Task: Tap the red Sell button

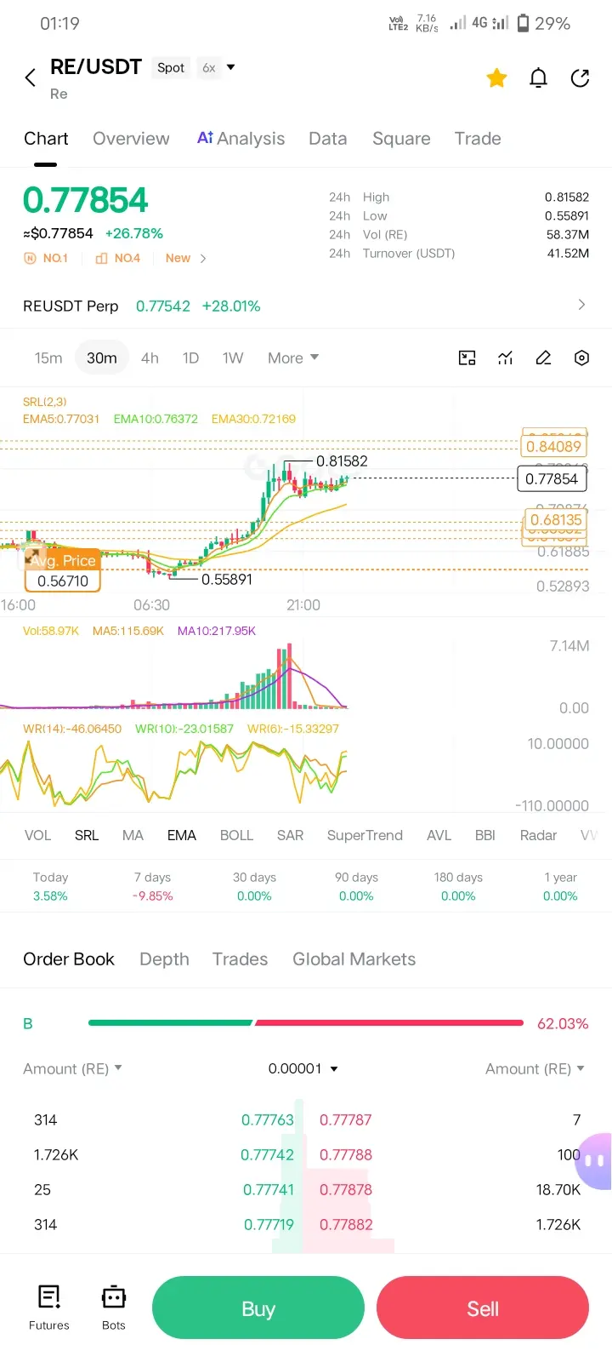Action: (483, 1308)
